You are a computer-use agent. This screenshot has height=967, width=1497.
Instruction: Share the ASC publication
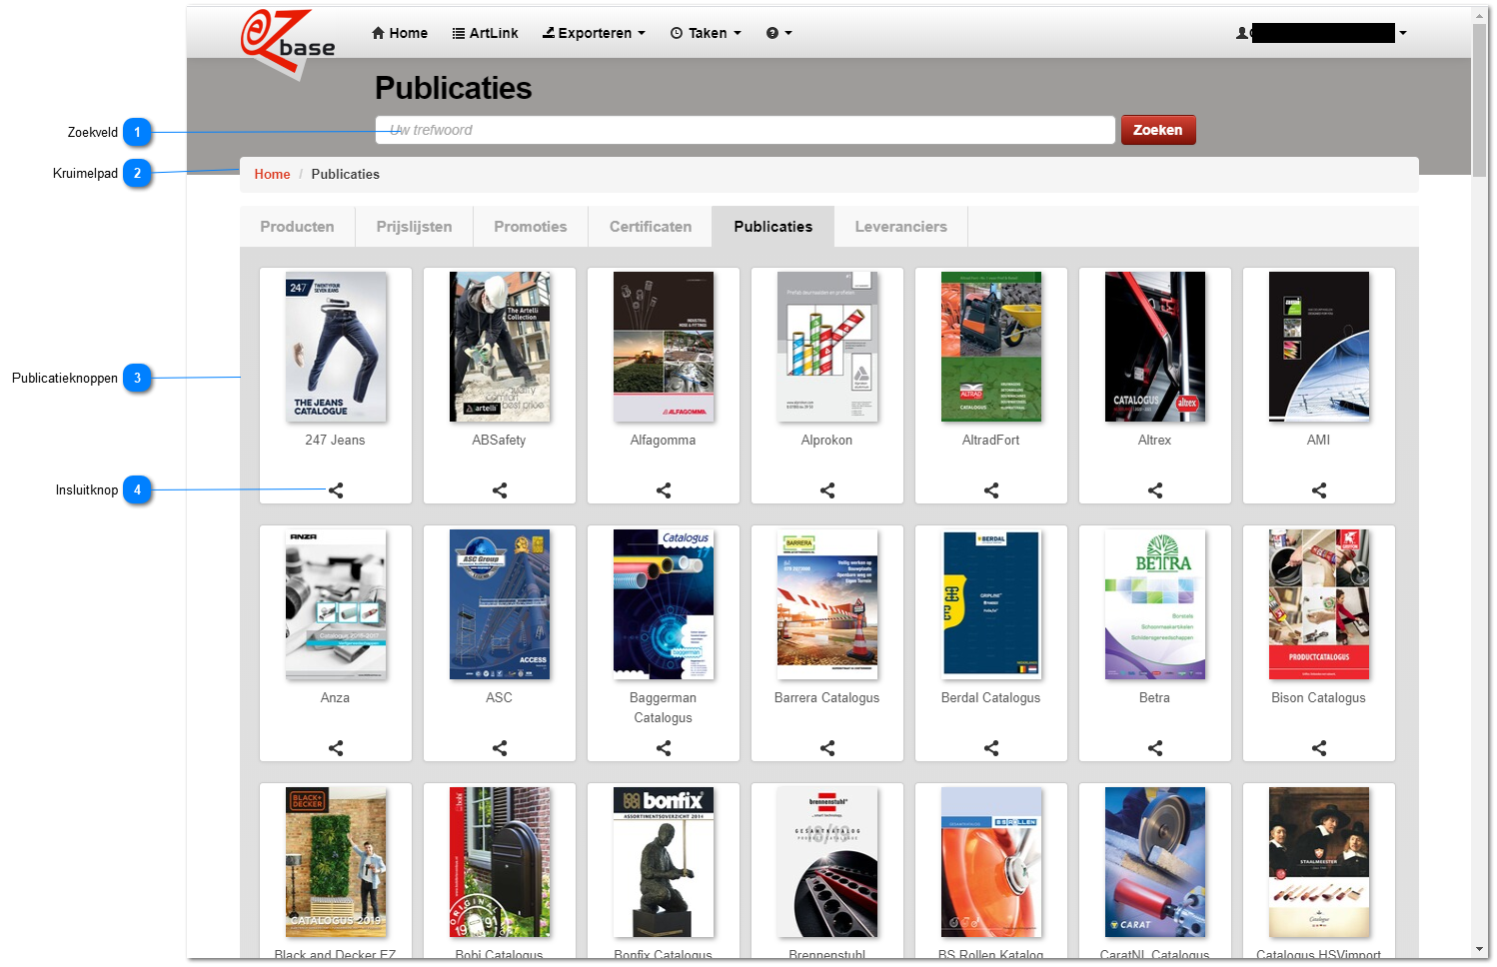500,748
